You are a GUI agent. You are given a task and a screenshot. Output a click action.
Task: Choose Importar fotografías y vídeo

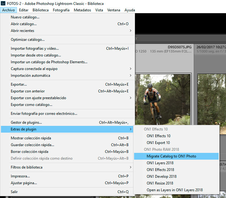(35, 49)
